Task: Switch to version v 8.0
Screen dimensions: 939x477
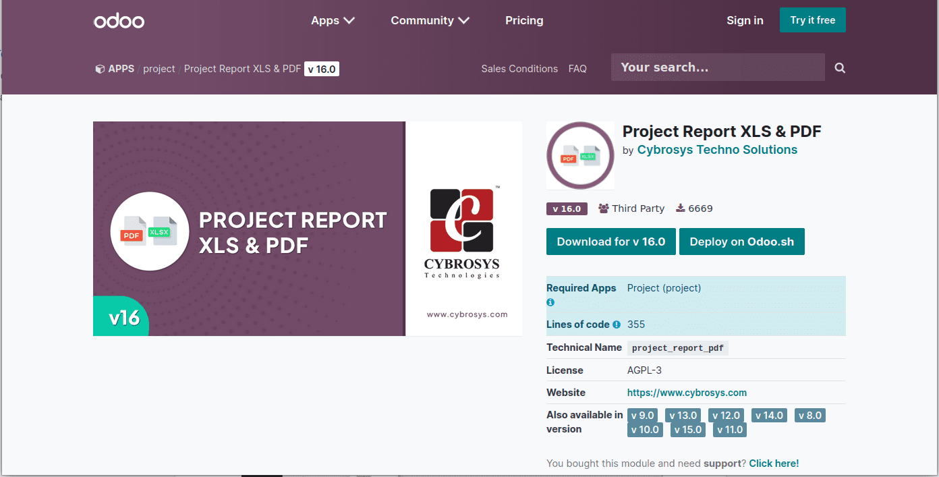Action: (810, 416)
